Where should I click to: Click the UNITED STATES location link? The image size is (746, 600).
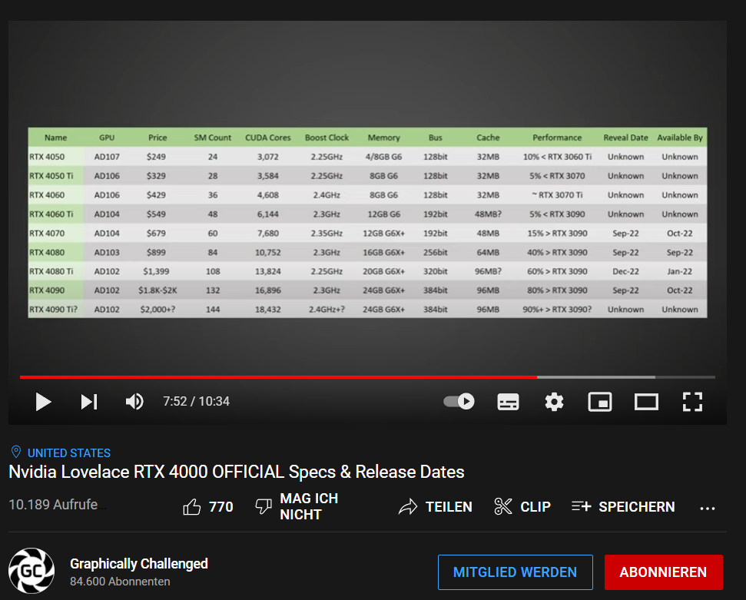[69, 453]
